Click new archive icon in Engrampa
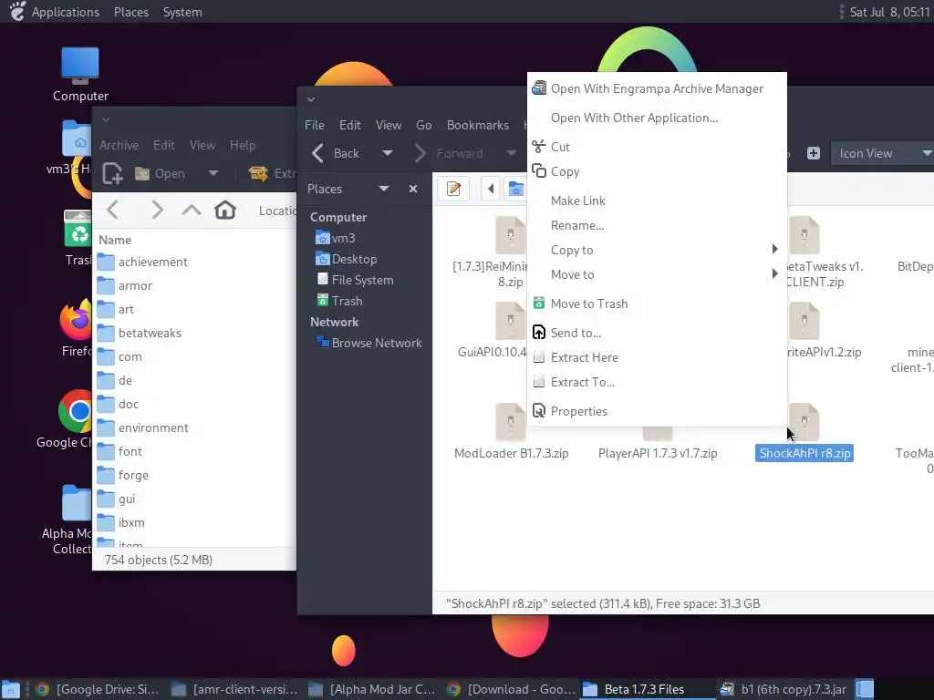The height and width of the screenshot is (700, 934). 112,173
